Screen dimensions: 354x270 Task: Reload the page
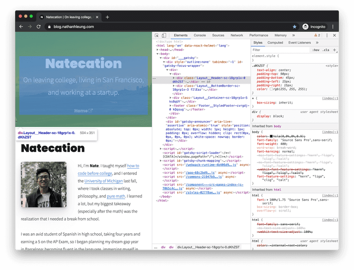pyautogui.click(x=38, y=27)
